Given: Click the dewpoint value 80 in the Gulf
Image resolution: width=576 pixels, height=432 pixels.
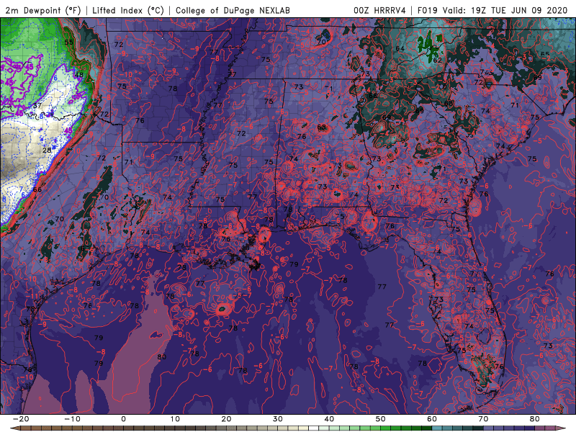Looking at the screenshot, I should [161, 356].
